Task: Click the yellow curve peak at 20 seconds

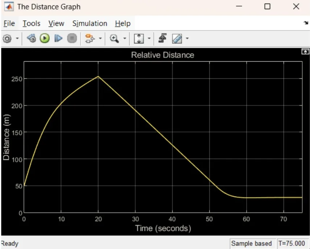Action: [x=98, y=76]
